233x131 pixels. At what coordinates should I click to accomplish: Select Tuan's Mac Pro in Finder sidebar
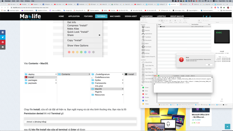pyautogui.click(x=148, y=65)
